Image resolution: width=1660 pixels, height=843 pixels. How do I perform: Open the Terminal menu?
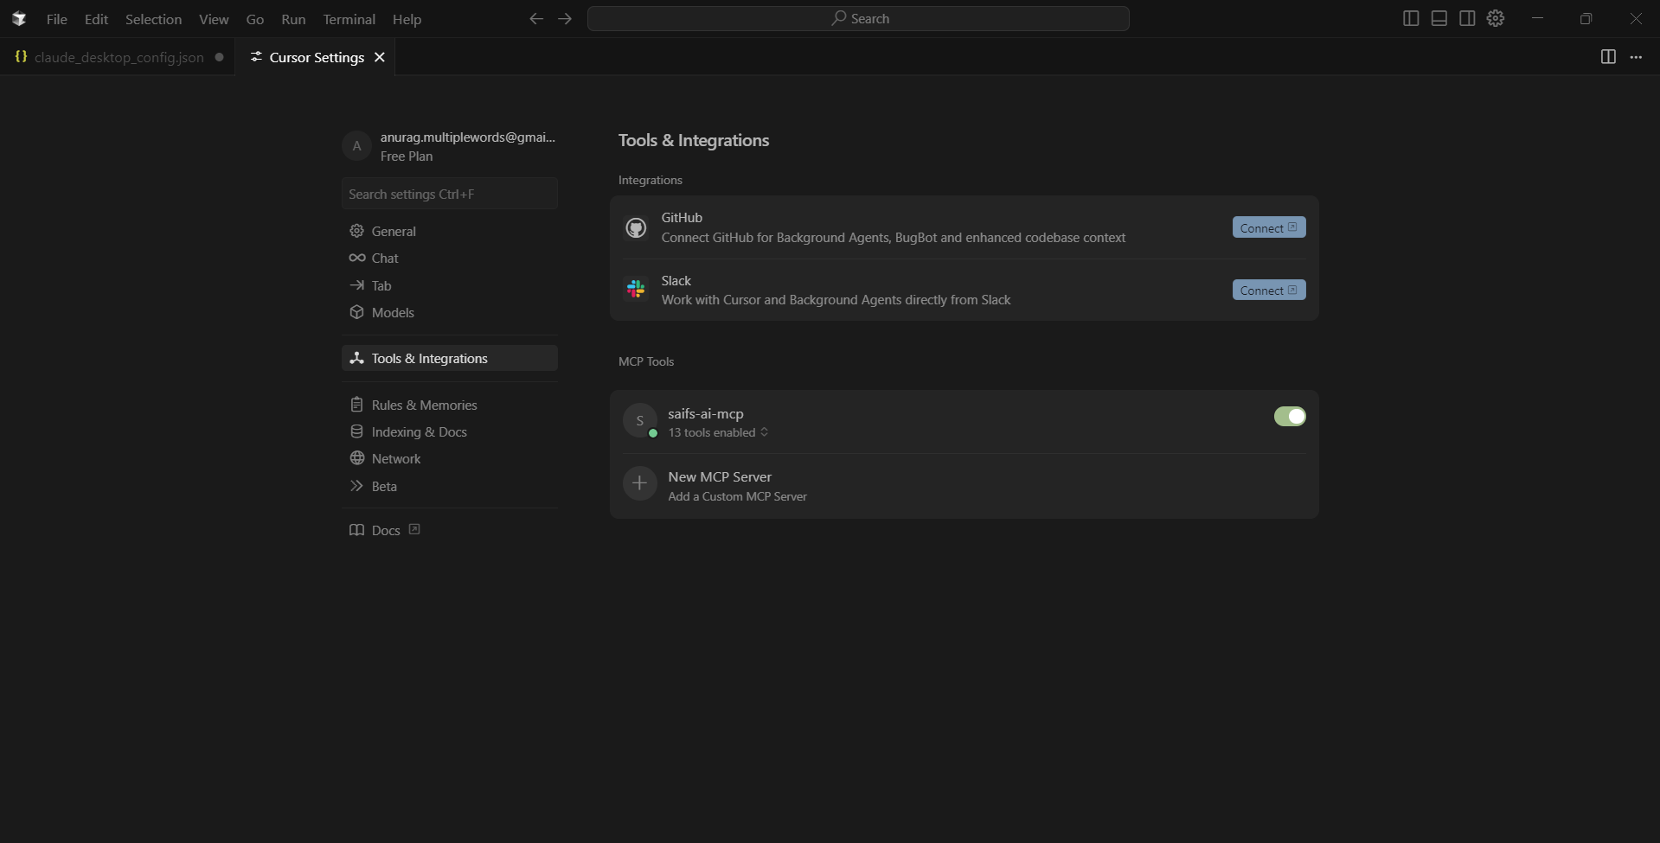349,19
